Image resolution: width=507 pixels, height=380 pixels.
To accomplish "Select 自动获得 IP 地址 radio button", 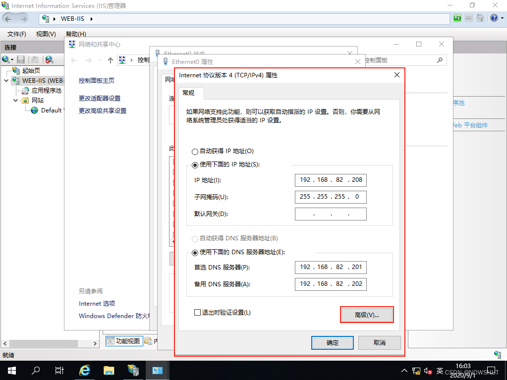I will (x=195, y=151).
